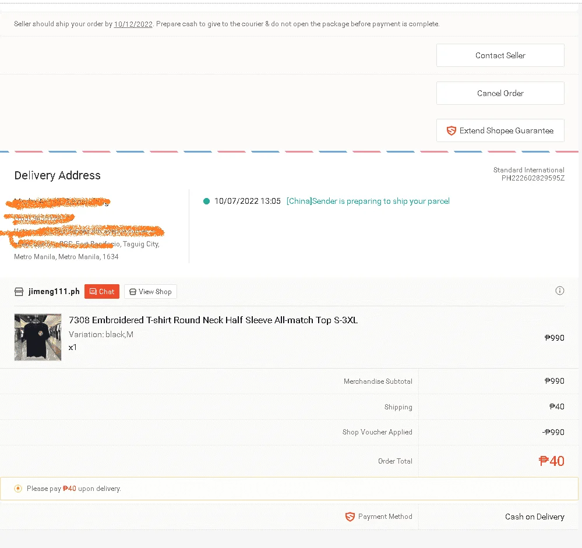The height and width of the screenshot is (548, 582).
Task: Click the Order Total label
Action: pyautogui.click(x=395, y=461)
